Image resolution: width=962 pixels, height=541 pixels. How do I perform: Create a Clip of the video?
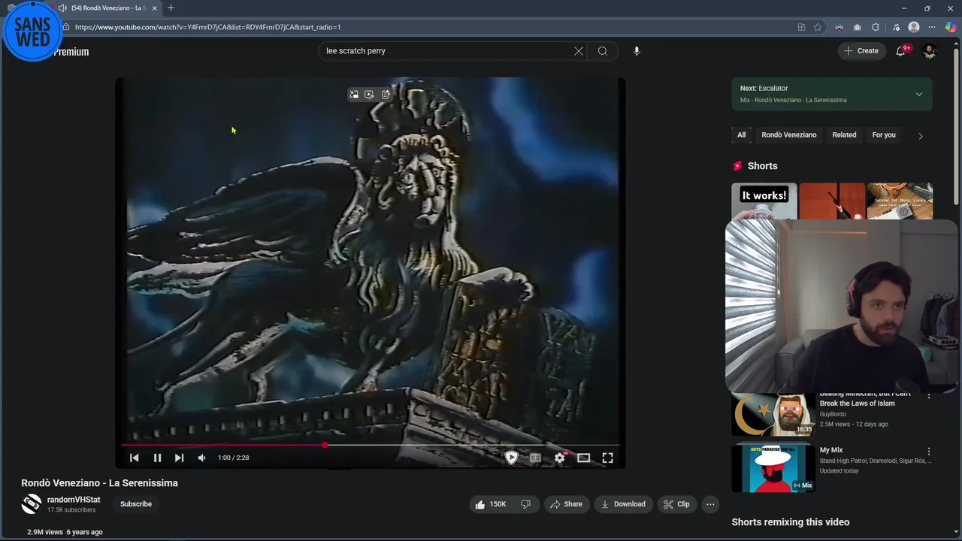tap(676, 504)
